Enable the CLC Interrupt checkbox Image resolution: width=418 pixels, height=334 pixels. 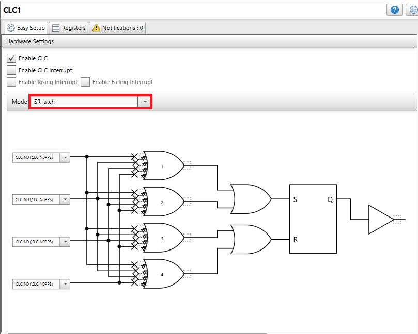(11, 70)
